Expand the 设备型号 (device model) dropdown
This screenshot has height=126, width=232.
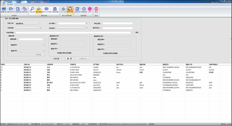(x=84, y=28)
